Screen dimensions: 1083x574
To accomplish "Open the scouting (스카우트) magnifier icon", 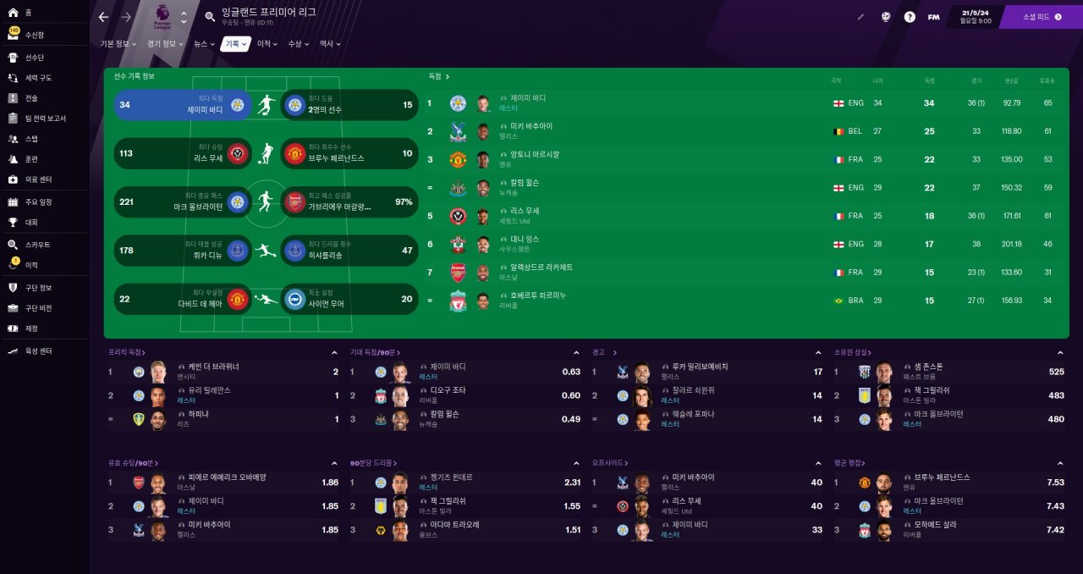I will (13, 245).
